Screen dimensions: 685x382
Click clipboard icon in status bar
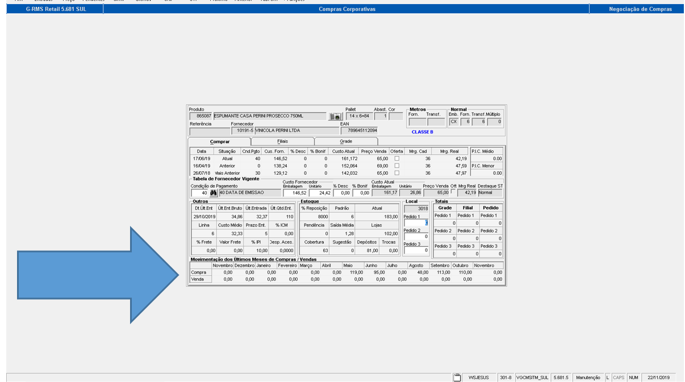[457, 377]
